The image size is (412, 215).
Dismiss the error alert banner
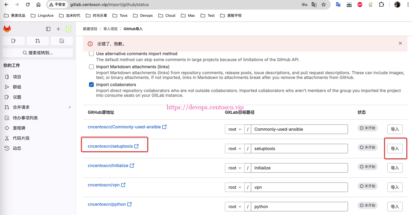click(x=400, y=43)
